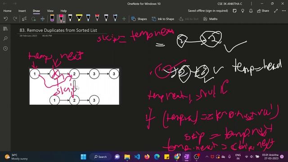Image resolution: width=288 pixels, height=162 pixels.
Task: Open the Shapes gallery
Action: (x=139, y=19)
